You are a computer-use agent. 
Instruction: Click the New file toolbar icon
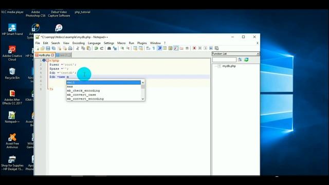click(x=38, y=48)
